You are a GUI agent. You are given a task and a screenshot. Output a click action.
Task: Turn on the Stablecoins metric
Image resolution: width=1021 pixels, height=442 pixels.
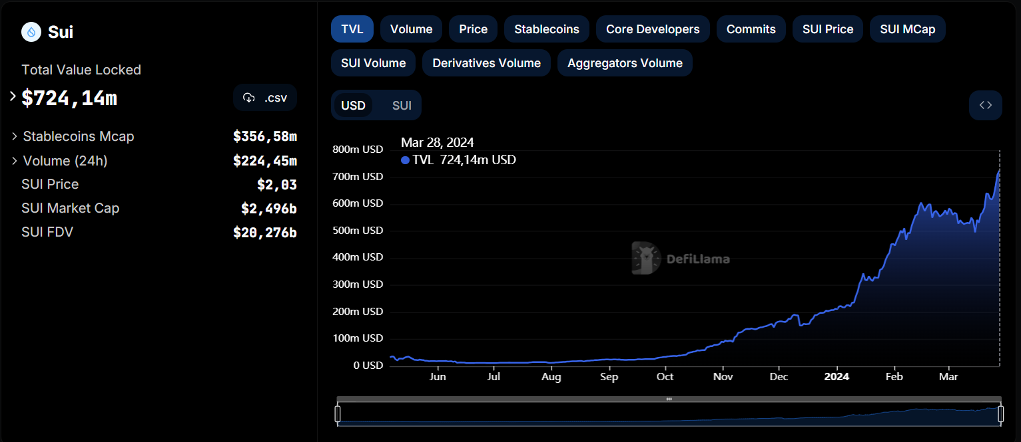[x=547, y=29]
